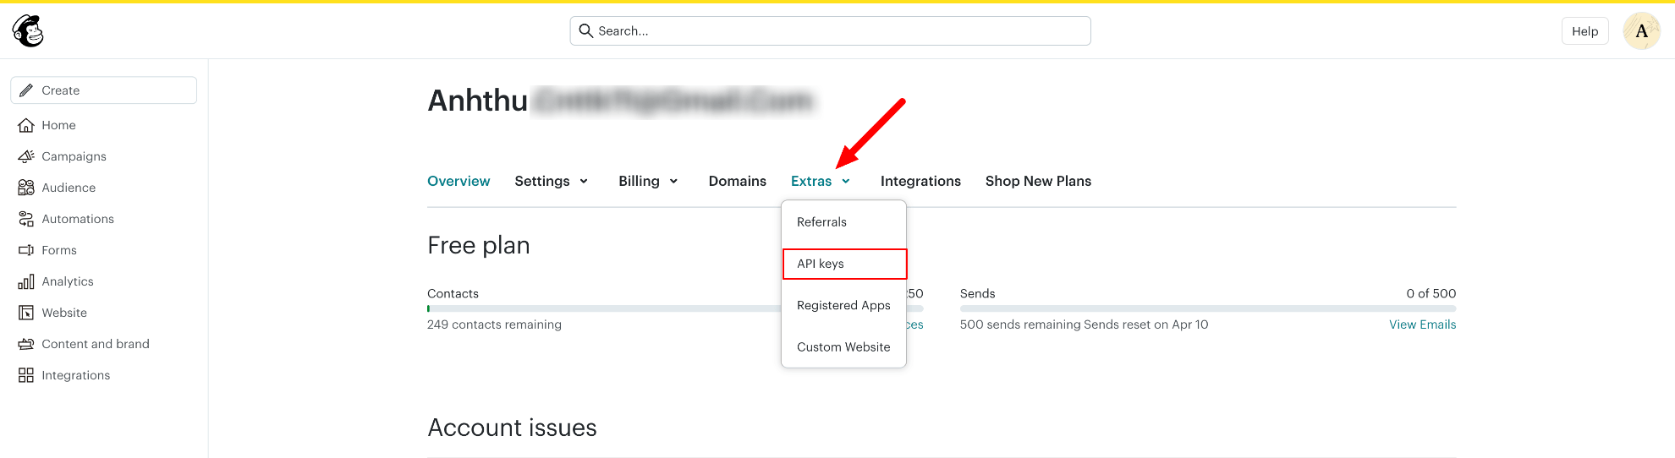Click the Create pencil icon
Screen dimensions: 1675x458
click(26, 90)
